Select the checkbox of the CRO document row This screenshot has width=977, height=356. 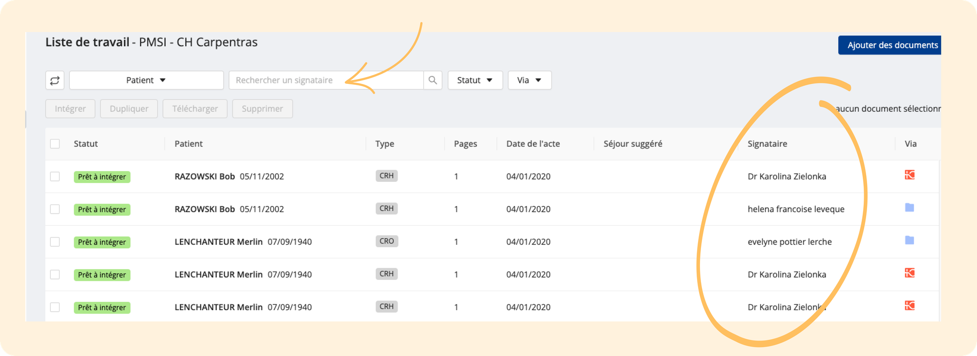55,242
